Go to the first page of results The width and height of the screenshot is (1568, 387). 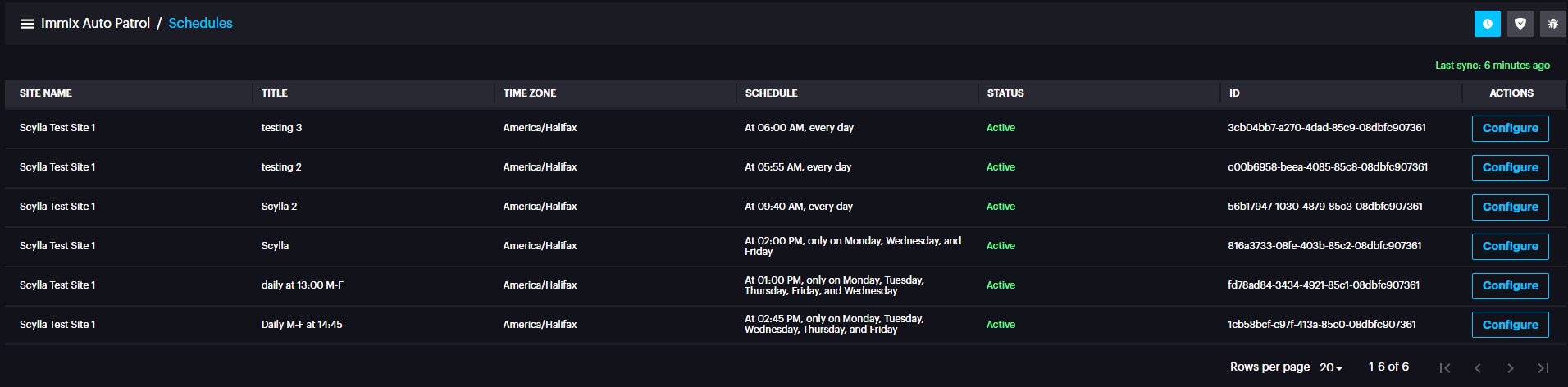coord(1445,368)
